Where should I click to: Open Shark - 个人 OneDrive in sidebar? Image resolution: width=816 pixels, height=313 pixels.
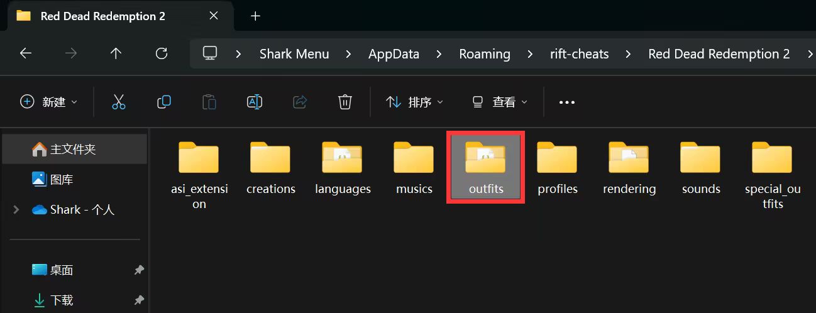(x=74, y=210)
